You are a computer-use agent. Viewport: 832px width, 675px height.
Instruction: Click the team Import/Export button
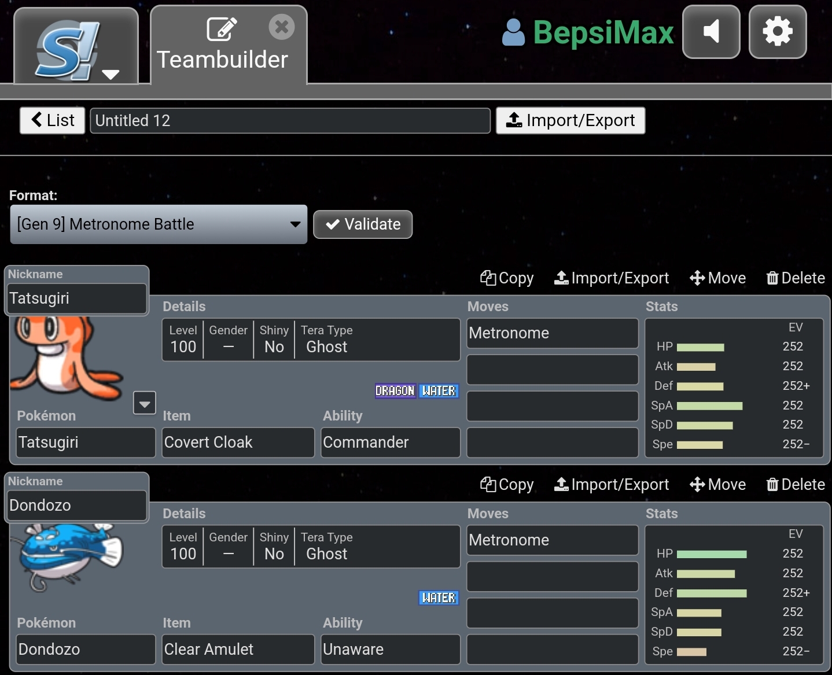click(x=570, y=120)
